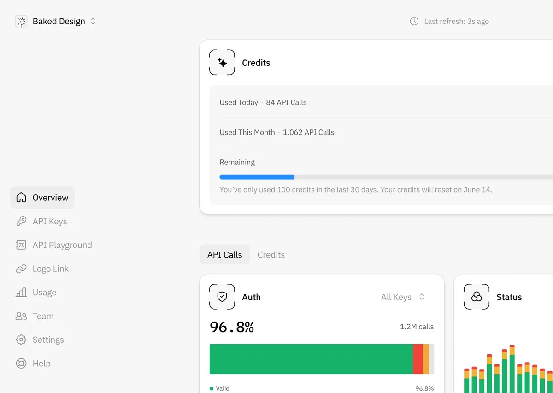Navigate to Logo Link
This screenshot has width=553, height=393.
click(42, 269)
